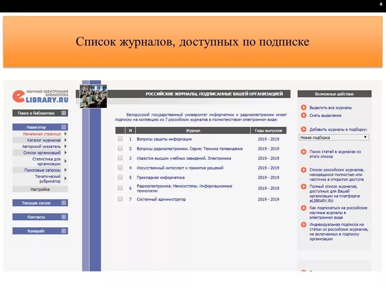The height and width of the screenshot is (289, 386).
Task: Open 'Список организаций' menu item
Action: click(42, 153)
